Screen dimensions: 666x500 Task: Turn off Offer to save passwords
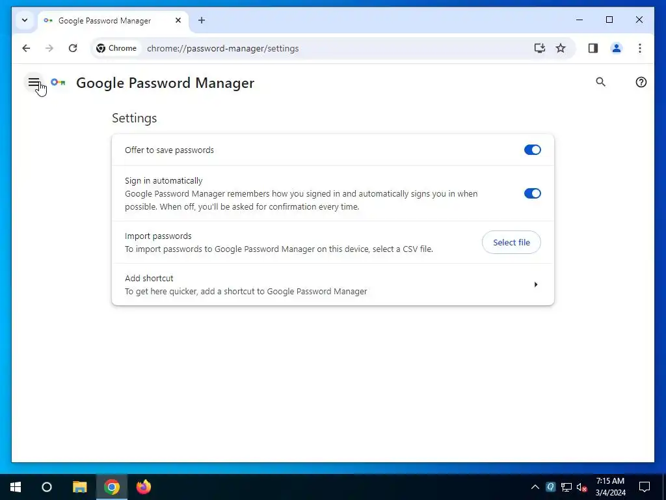(x=532, y=150)
